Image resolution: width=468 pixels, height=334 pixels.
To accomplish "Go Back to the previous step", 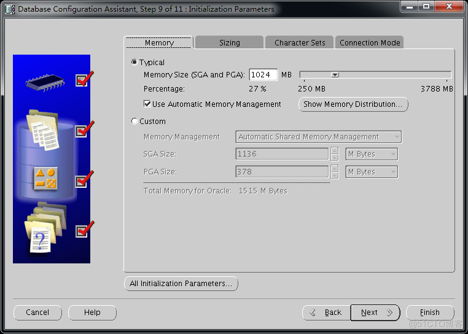I will tap(327, 313).
